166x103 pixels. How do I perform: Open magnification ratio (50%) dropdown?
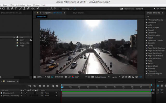(42, 77)
